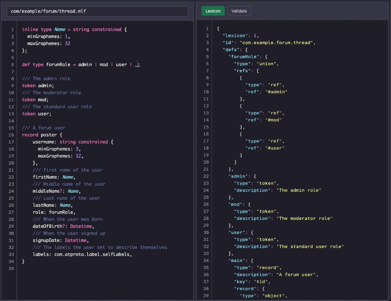
Task: Click line number 6 in left editor gutter
Action: (13, 64)
